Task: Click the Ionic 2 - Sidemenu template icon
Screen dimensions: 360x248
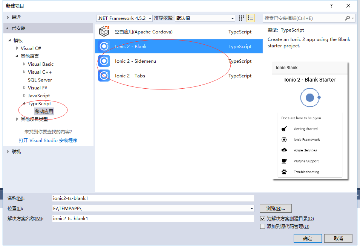Action: pos(104,61)
